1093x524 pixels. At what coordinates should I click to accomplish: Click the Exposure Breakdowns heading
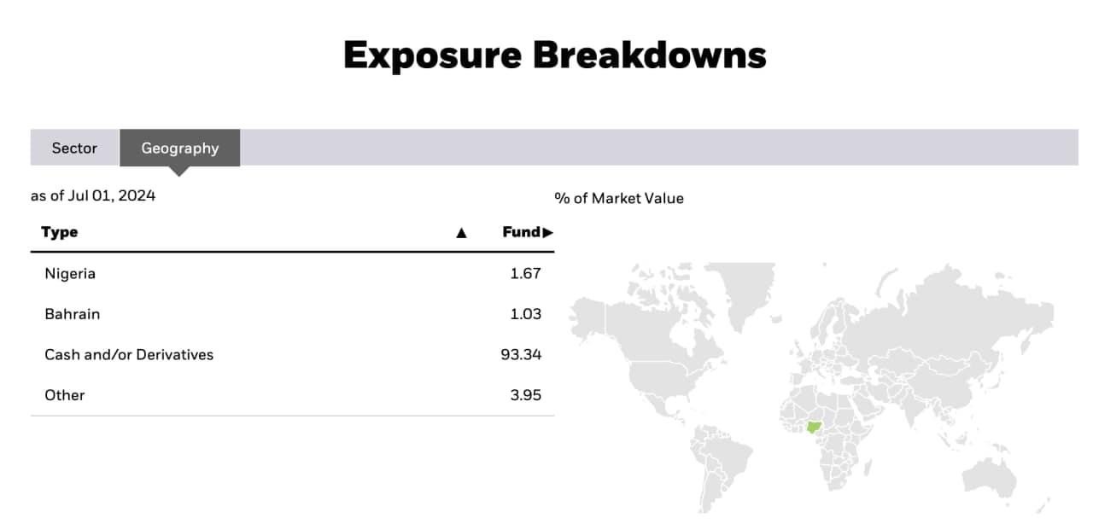point(555,55)
